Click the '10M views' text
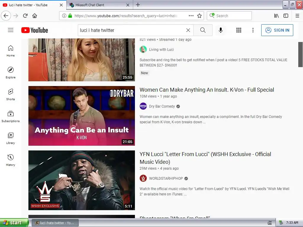 point(148,96)
